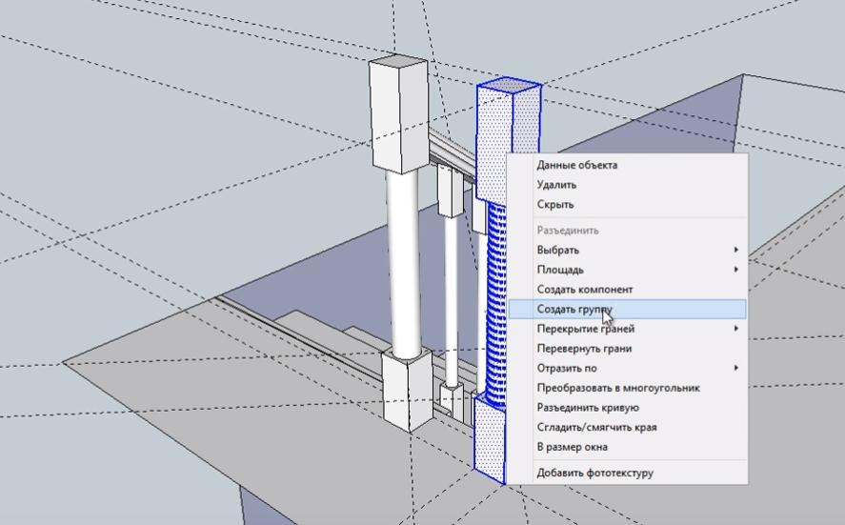Expand the 'Площадь' submenu
845x525 pixels.
tap(560, 270)
